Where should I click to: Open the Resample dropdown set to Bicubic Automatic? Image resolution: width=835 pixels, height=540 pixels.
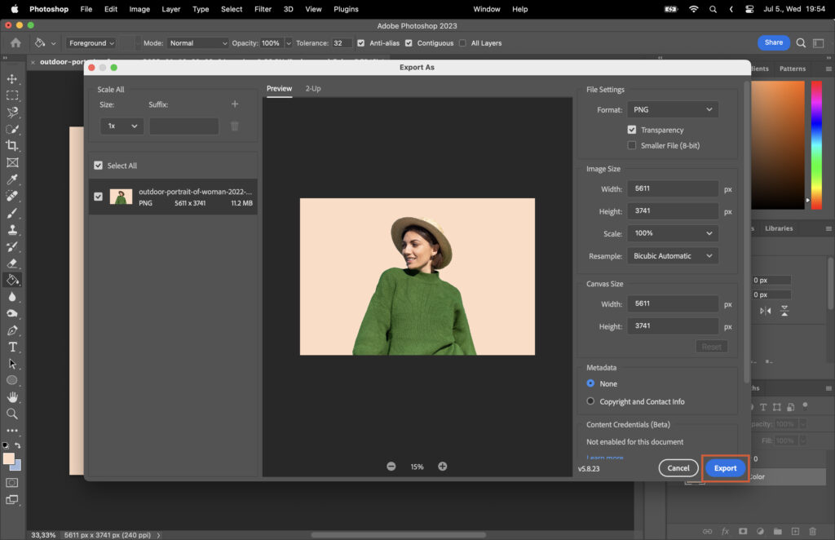(672, 255)
